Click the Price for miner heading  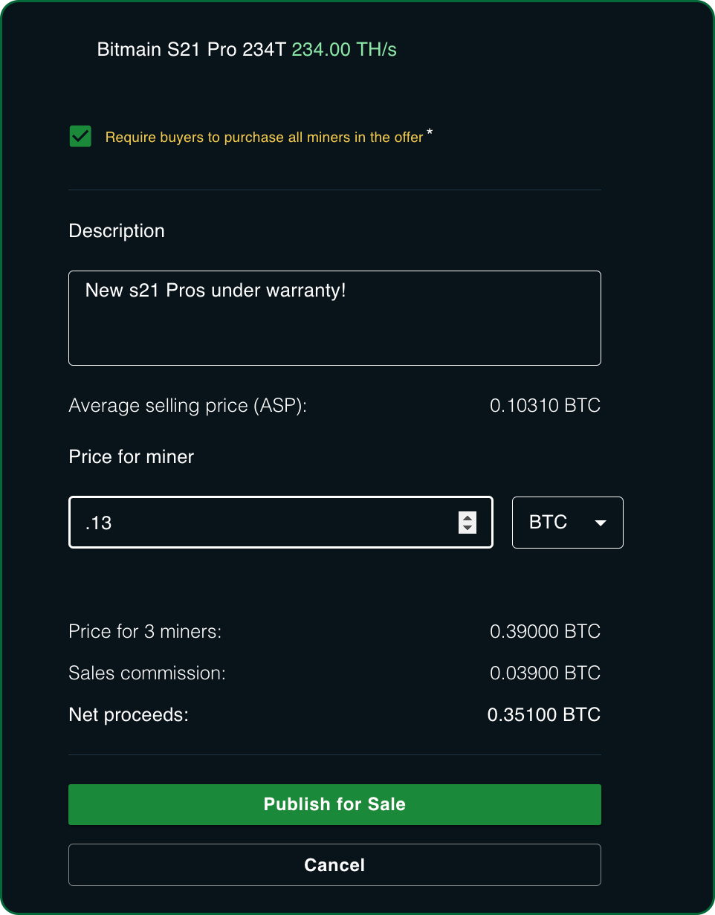(131, 456)
